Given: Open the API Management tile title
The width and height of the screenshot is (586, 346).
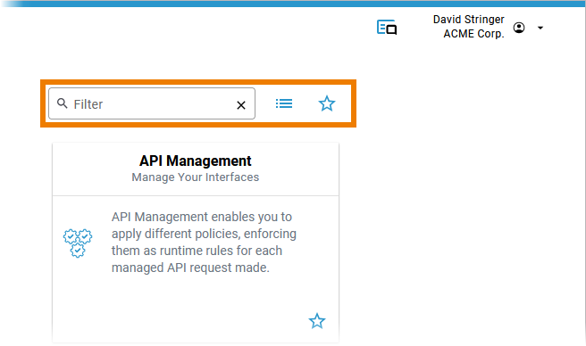Looking at the screenshot, I should [x=196, y=161].
